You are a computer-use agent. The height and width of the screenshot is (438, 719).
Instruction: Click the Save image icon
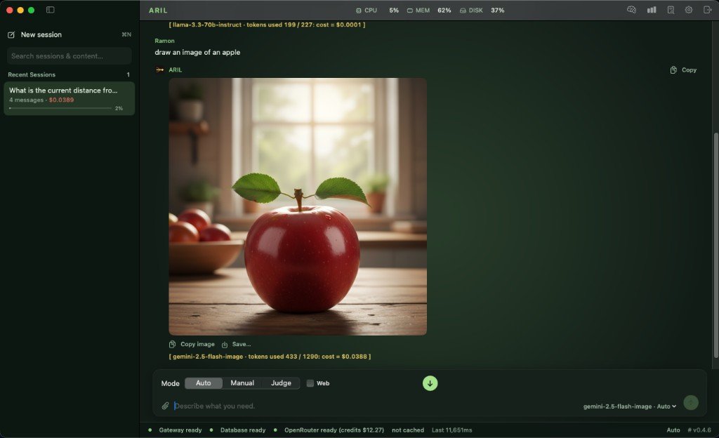[225, 345]
